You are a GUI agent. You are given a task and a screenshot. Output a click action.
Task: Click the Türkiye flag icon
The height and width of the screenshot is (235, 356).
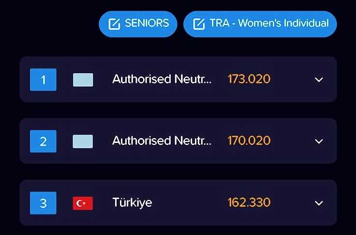tap(83, 203)
